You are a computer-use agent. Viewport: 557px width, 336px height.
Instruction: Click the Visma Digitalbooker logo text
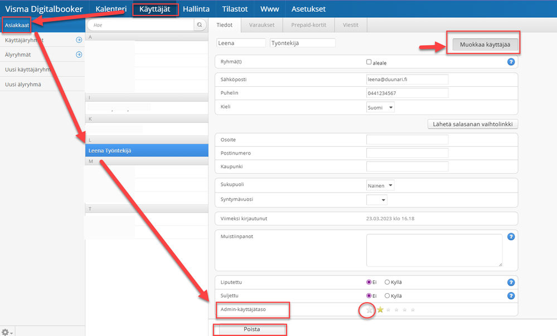click(x=43, y=9)
